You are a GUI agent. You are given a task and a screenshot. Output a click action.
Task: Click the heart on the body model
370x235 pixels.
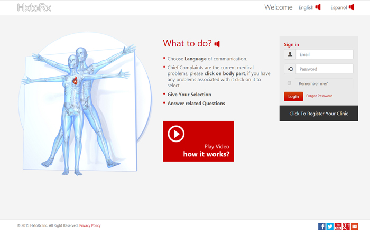(x=75, y=81)
